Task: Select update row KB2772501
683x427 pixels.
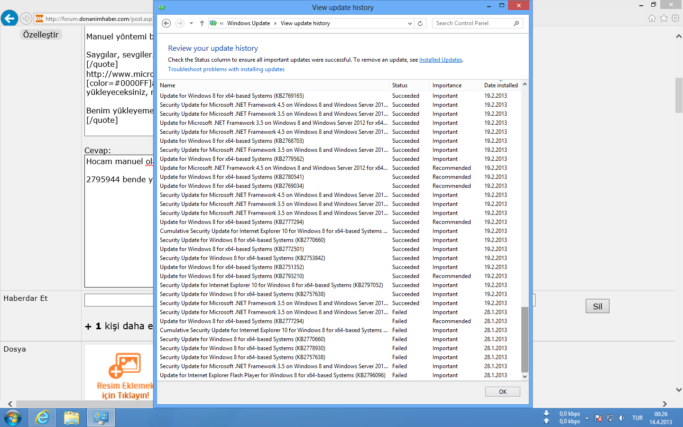Action: tap(339, 249)
